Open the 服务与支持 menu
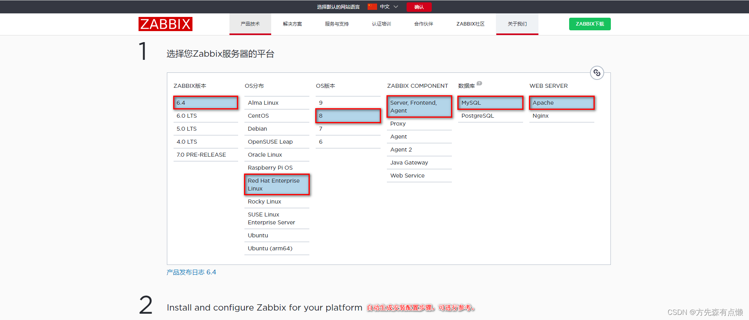 point(337,24)
